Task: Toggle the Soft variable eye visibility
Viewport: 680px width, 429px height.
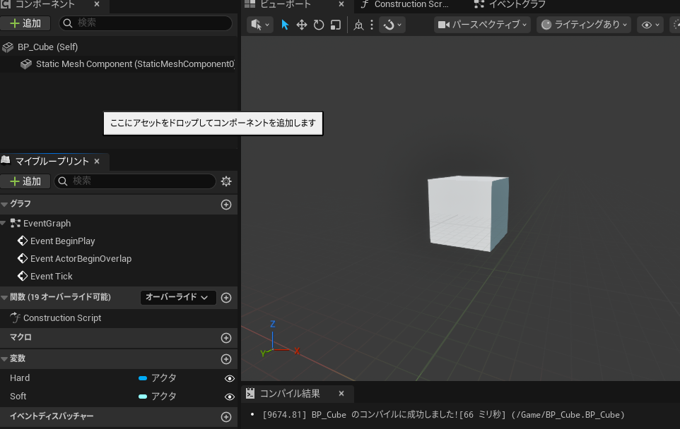Action: (230, 397)
